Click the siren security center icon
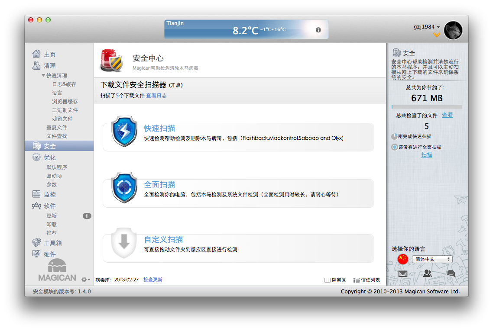Viewport: 493px width, 331px height. pyautogui.click(x=111, y=60)
